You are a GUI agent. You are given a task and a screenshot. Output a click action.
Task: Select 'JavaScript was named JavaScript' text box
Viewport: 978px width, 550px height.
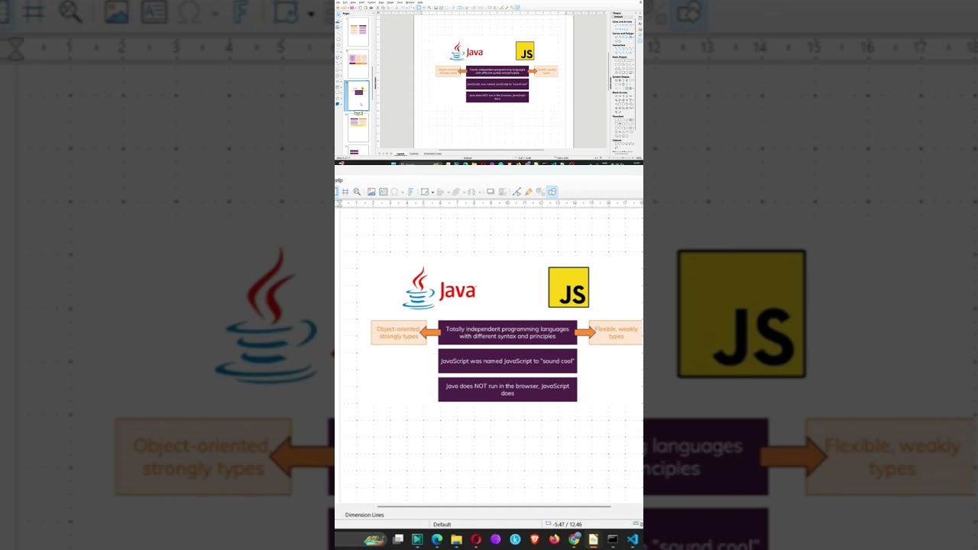tap(507, 361)
